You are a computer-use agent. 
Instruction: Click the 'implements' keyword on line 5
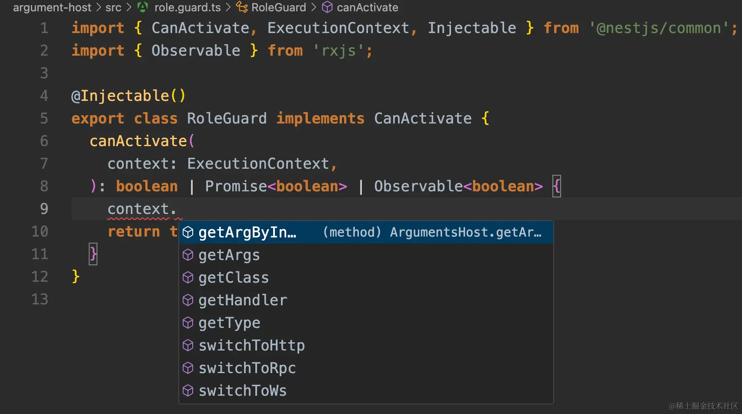[321, 119]
